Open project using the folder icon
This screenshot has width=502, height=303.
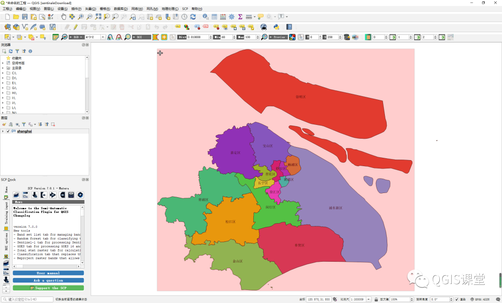point(16,17)
